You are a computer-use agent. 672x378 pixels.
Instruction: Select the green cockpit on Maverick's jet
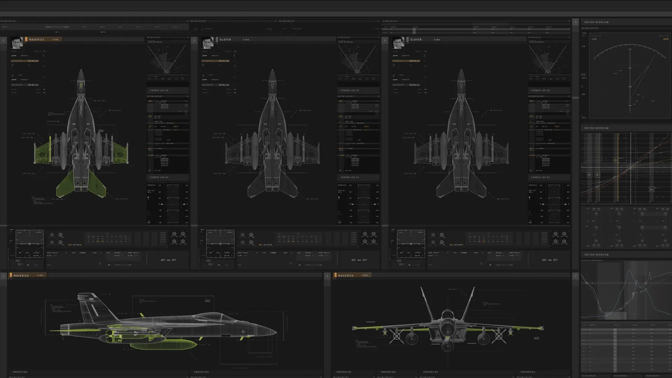81,86
